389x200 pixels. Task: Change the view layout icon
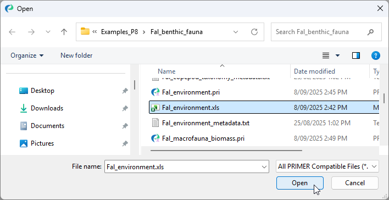click(x=326, y=55)
